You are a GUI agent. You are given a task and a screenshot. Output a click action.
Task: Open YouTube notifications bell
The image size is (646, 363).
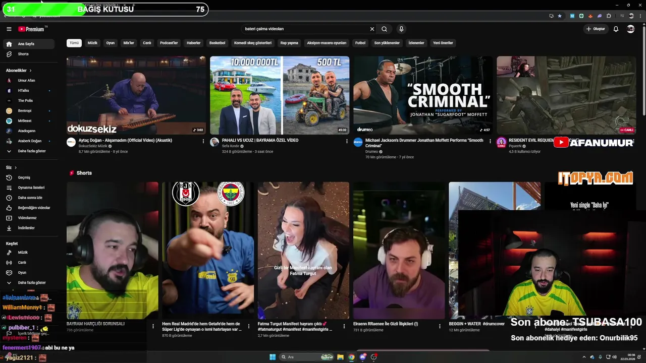(616, 29)
